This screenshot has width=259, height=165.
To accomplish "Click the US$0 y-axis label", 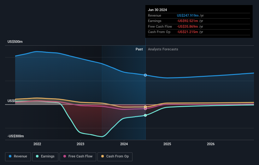I will (x=12, y=101).
